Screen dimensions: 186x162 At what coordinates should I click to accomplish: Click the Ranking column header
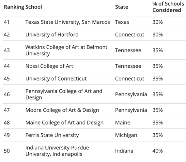[x=14, y=7]
